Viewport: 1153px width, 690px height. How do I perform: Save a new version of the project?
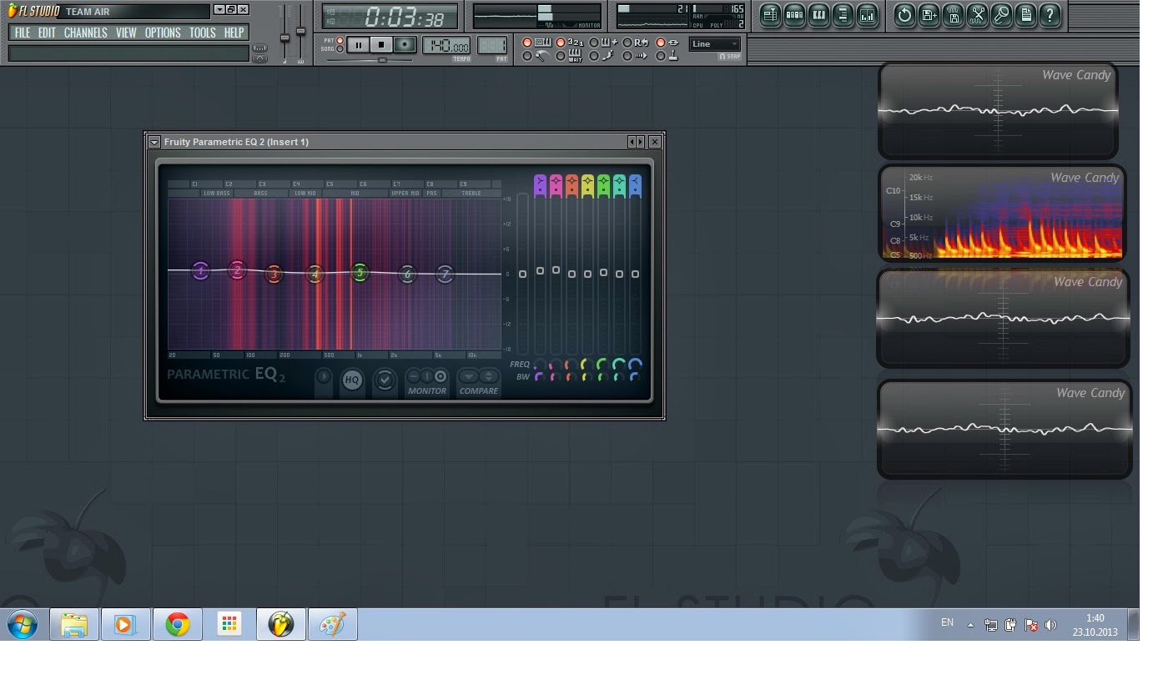[x=929, y=14]
